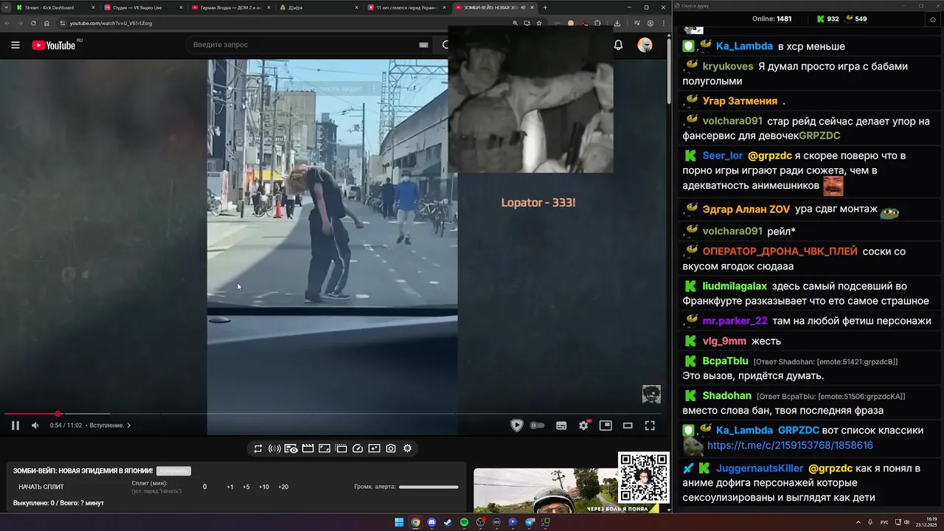The height and width of the screenshot is (531, 944).
Task: Expand the 'Вступление' chapter chevron
Action: [x=129, y=426]
